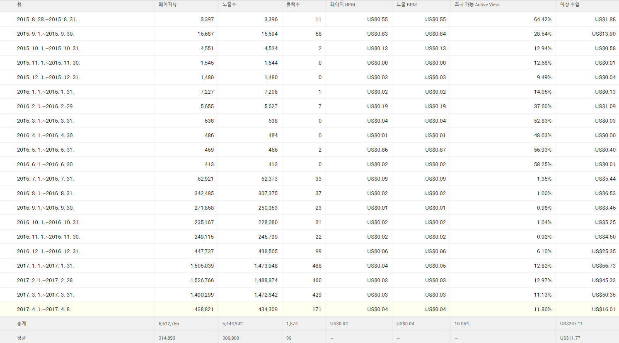This screenshot has height=343, width=619.
Task: Click the 월 column header
Action: pos(19,5)
